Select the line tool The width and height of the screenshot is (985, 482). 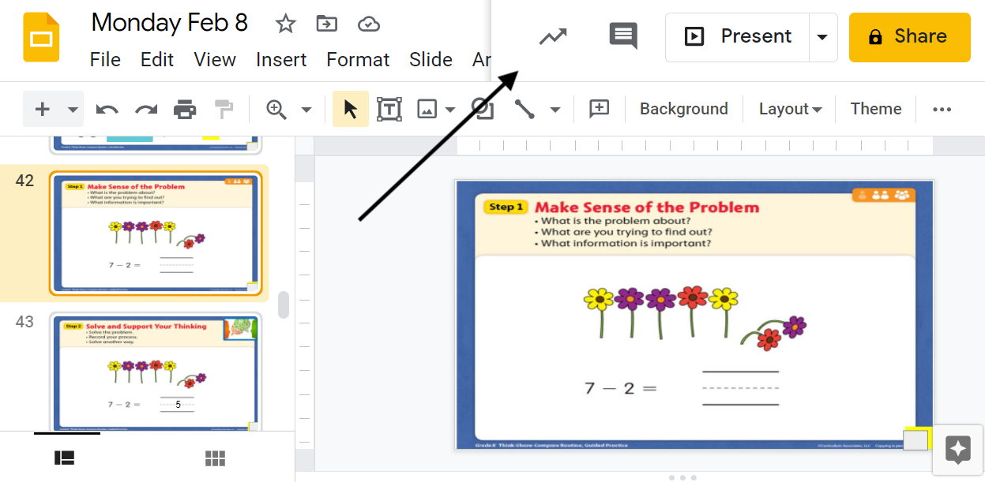point(524,108)
